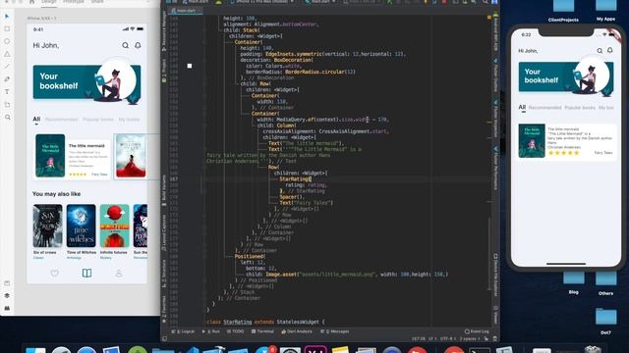Viewport: 629px width, 353px height.
Task: Click 'Your bookshelf' banner in XD mockup
Action: (86, 81)
